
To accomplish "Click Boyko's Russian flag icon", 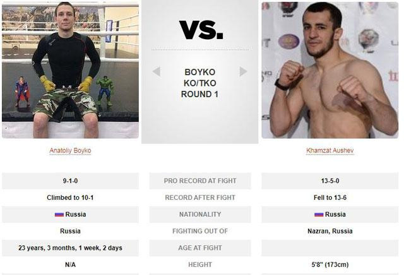I will 59,214.
